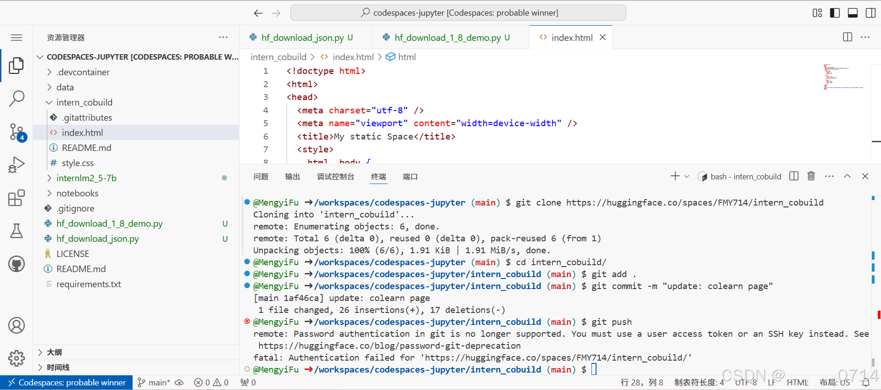Image resolution: width=881 pixels, height=390 pixels.
Task: Select the 终端 (Terminal) panel tab
Action: tap(379, 177)
